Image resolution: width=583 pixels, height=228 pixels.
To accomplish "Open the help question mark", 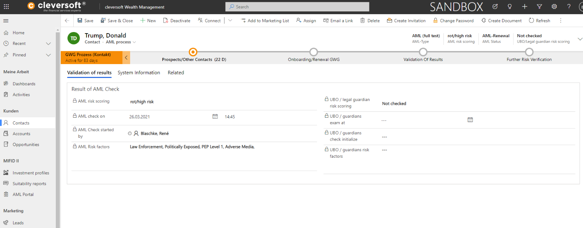I will click(569, 7).
